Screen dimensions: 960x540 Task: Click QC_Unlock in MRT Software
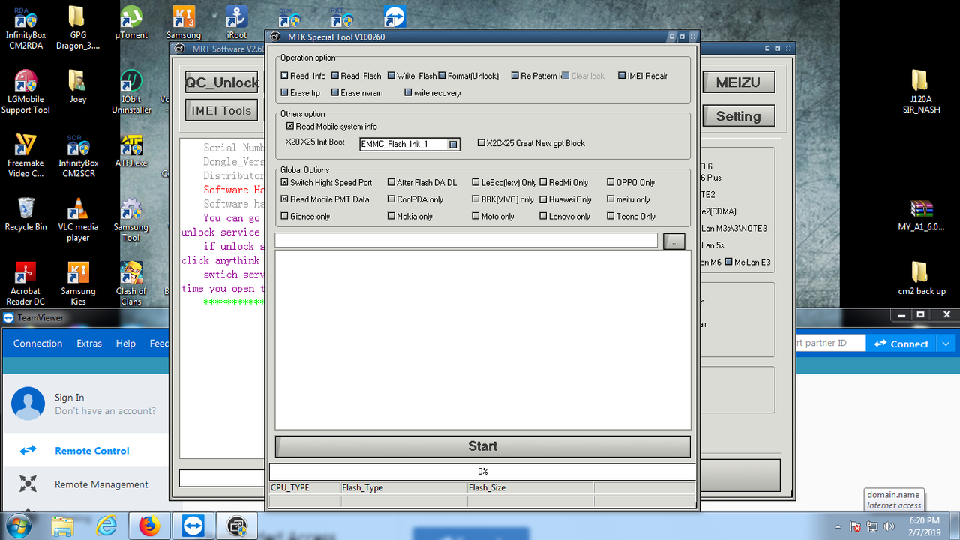221,82
